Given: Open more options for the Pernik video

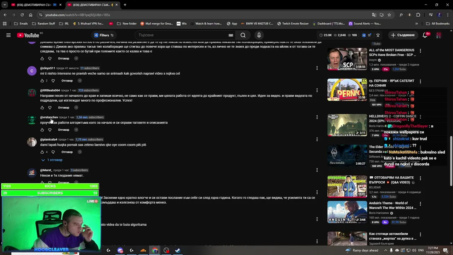Looking at the screenshot, I should [420, 81].
